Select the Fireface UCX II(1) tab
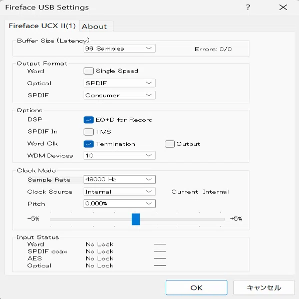Image resolution: width=299 pixels, height=299 pixels. (x=42, y=26)
